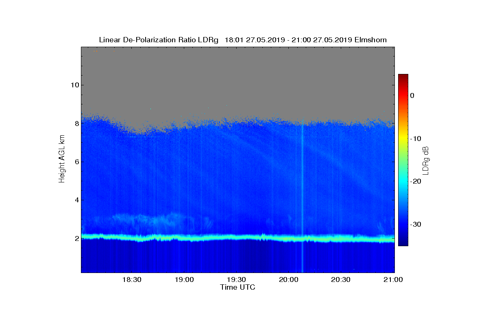The image size is (488, 325).
Task: Click the bright cyan layer near 2 km
Action: (x=237, y=238)
